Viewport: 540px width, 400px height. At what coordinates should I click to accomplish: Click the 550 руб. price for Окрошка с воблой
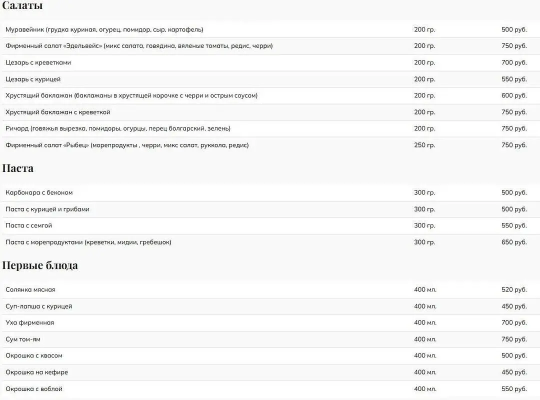514,389
